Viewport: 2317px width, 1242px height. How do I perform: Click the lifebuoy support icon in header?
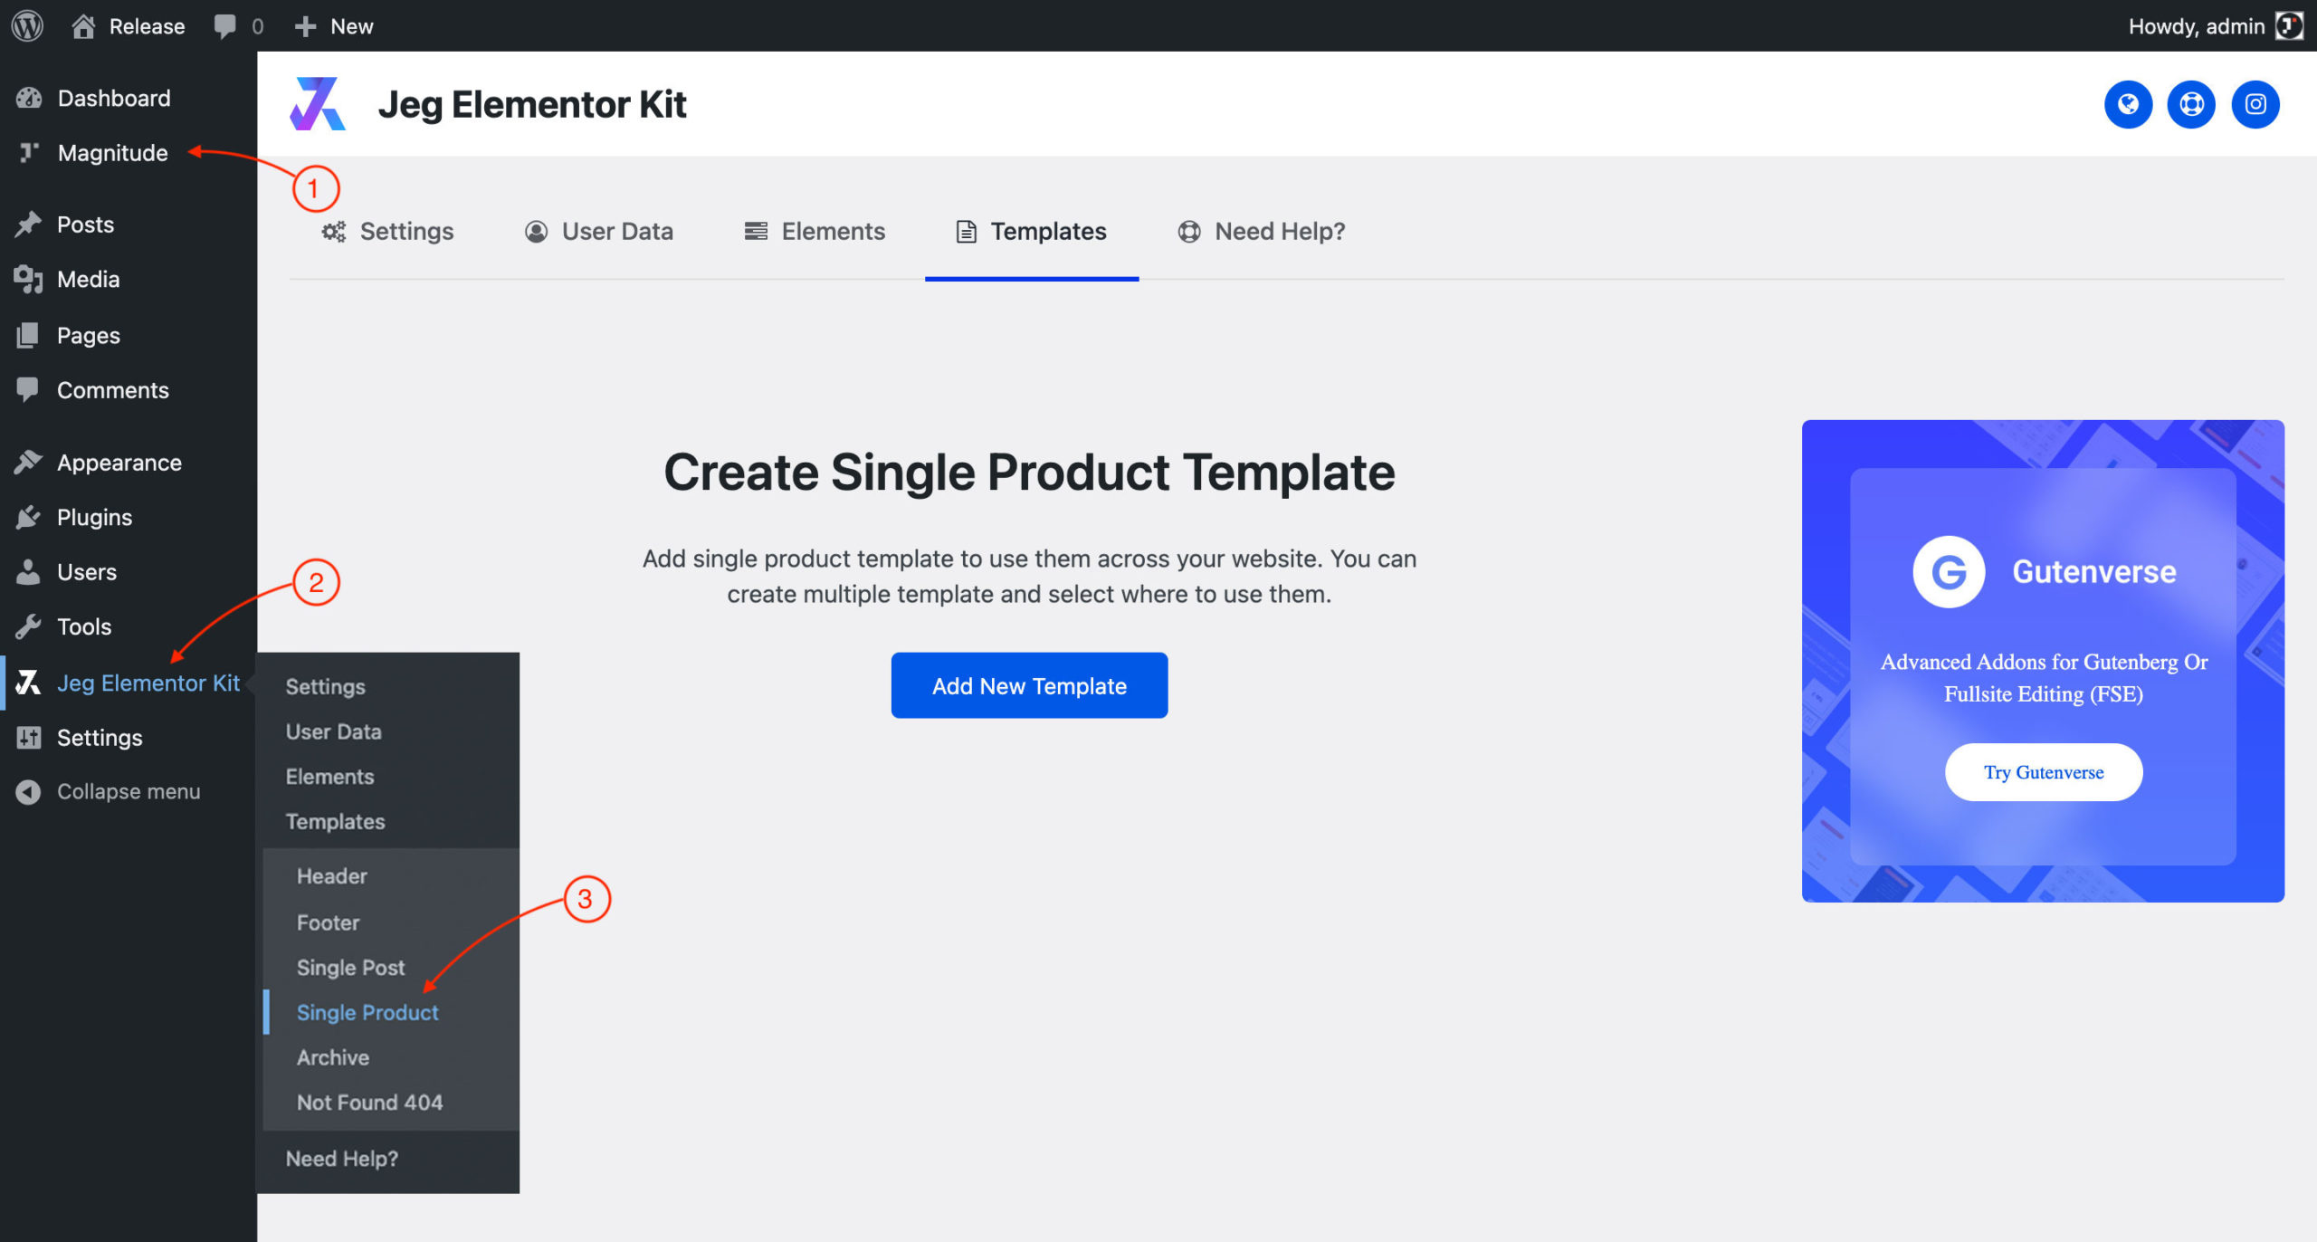(2190, 104)
